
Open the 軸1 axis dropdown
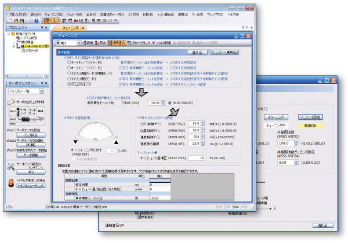click(x=80, y=43)
